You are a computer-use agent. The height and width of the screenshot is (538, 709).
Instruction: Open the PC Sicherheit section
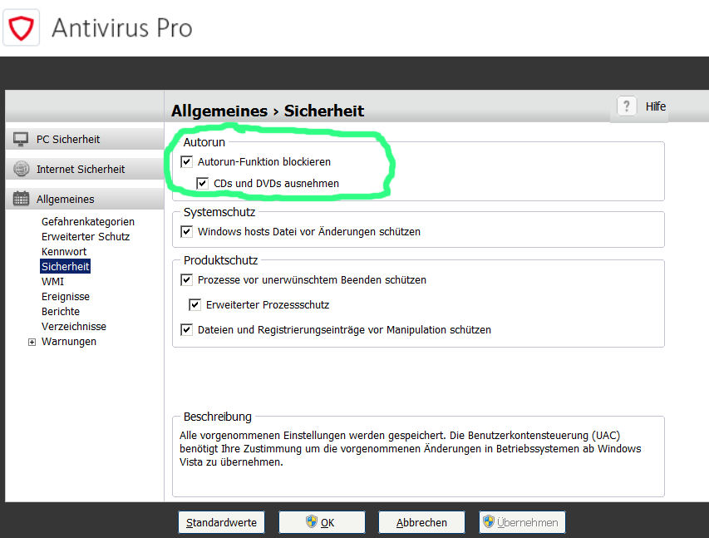[85, 139]
